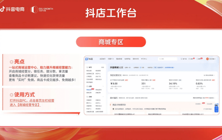Click the DOU GROWTH logo

point(42,9)
